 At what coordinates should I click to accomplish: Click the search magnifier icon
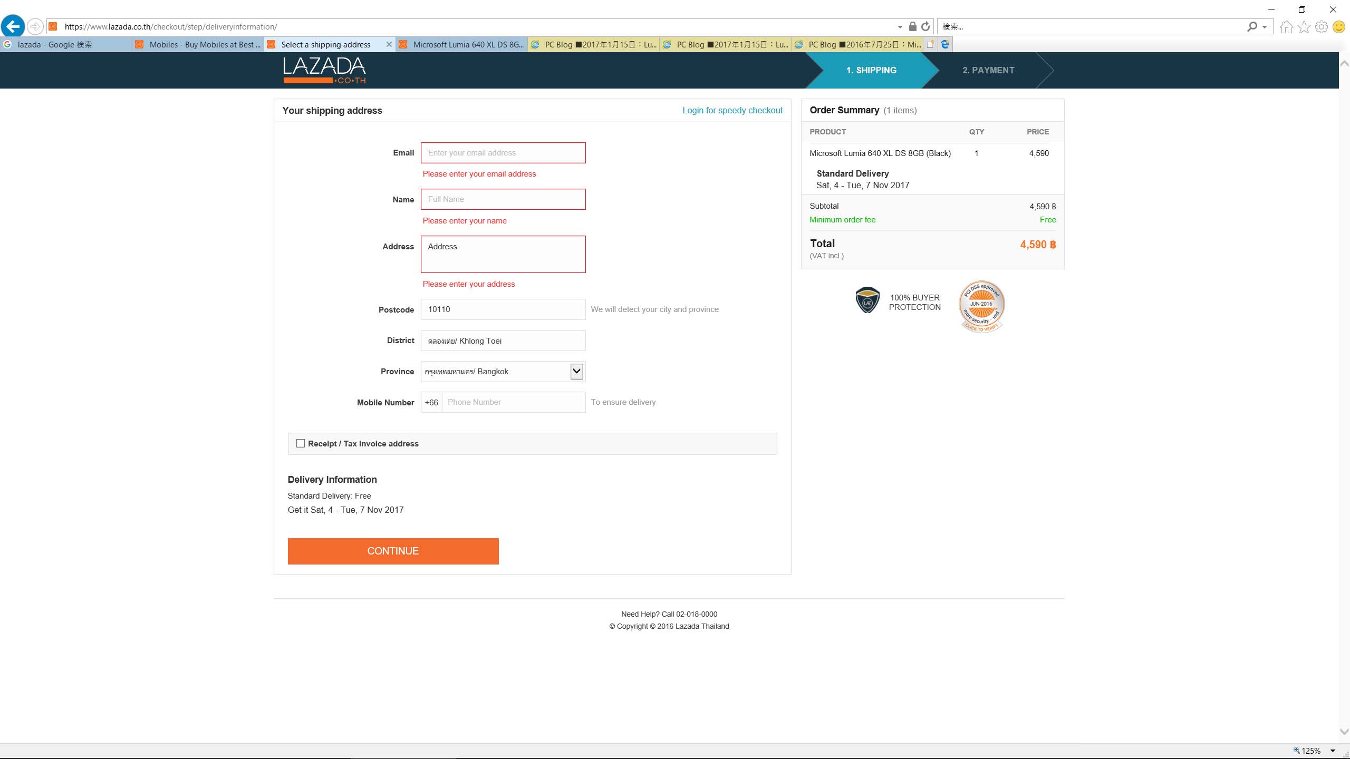tap(1252, 26)
